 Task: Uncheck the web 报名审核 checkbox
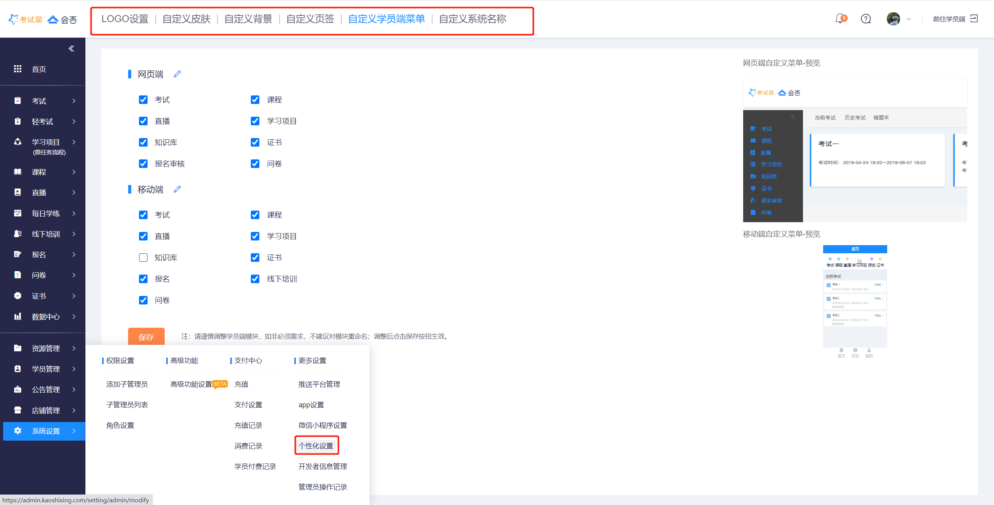pyautogui.click(x=143, y=164)
